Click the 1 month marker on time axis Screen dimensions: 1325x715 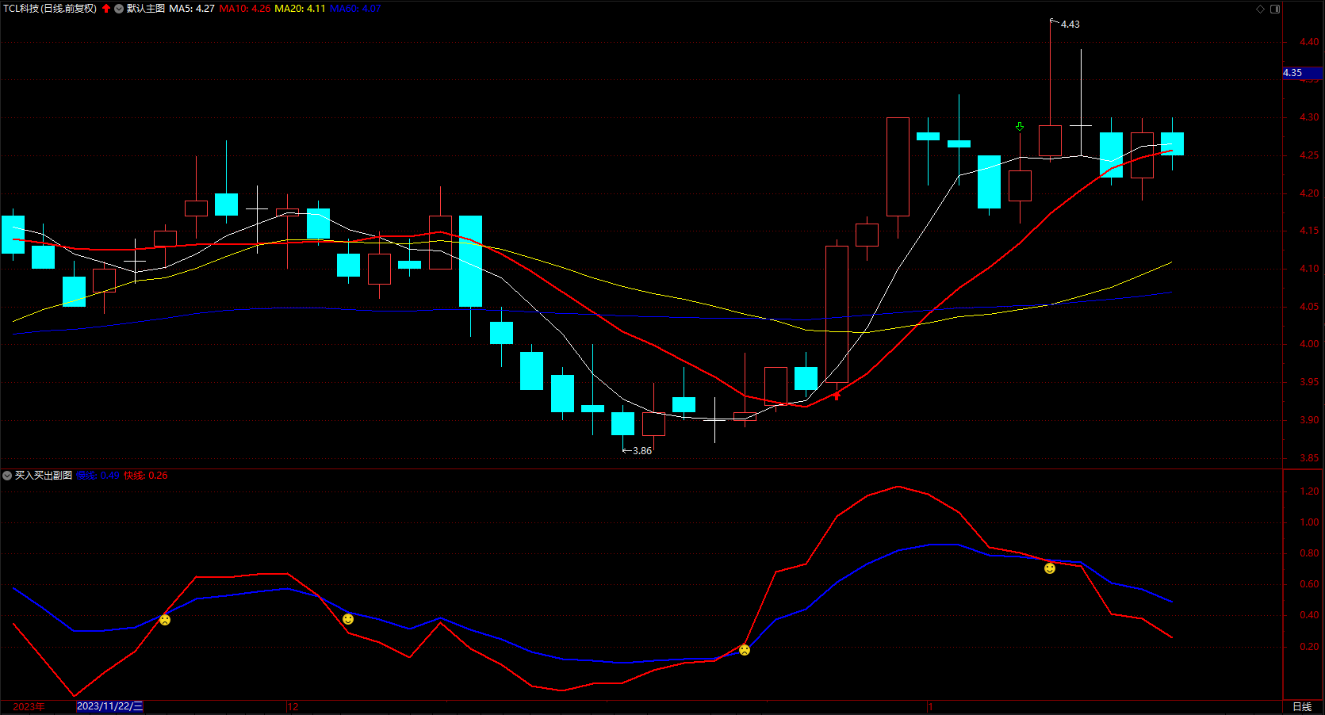tap(931, 706)
